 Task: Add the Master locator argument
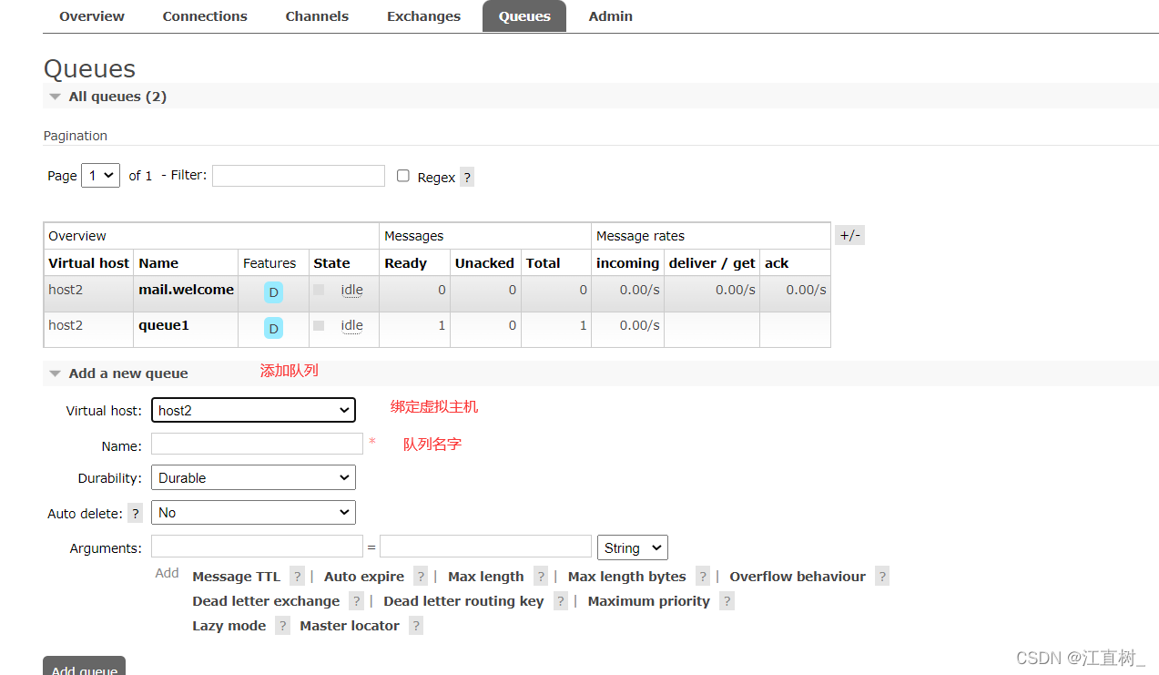[350, 626]
